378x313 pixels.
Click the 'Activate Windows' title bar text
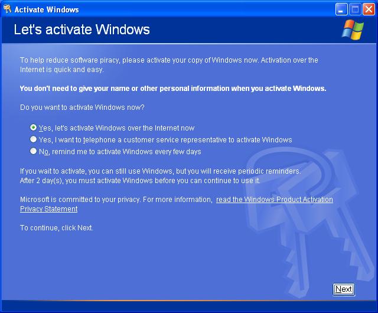47,9
